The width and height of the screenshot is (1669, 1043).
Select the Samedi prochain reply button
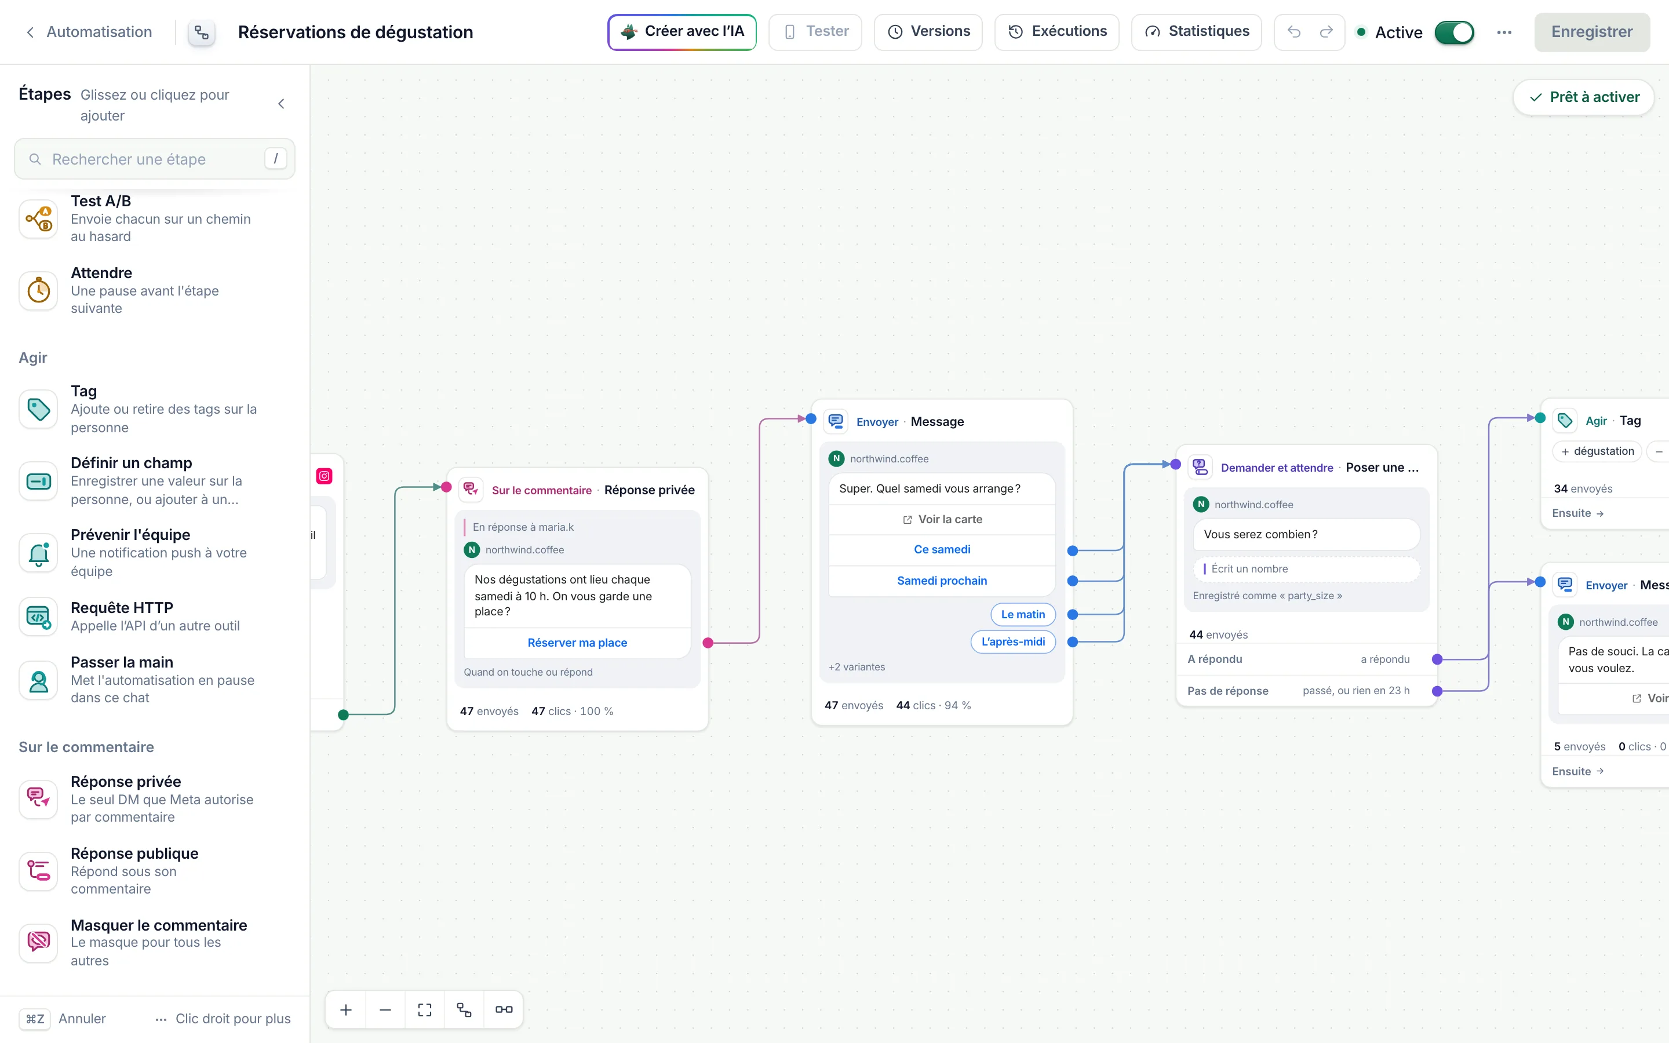click(942, 581)
